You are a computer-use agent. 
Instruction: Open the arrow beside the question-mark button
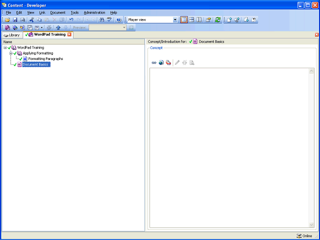click(x=41, y=27)
